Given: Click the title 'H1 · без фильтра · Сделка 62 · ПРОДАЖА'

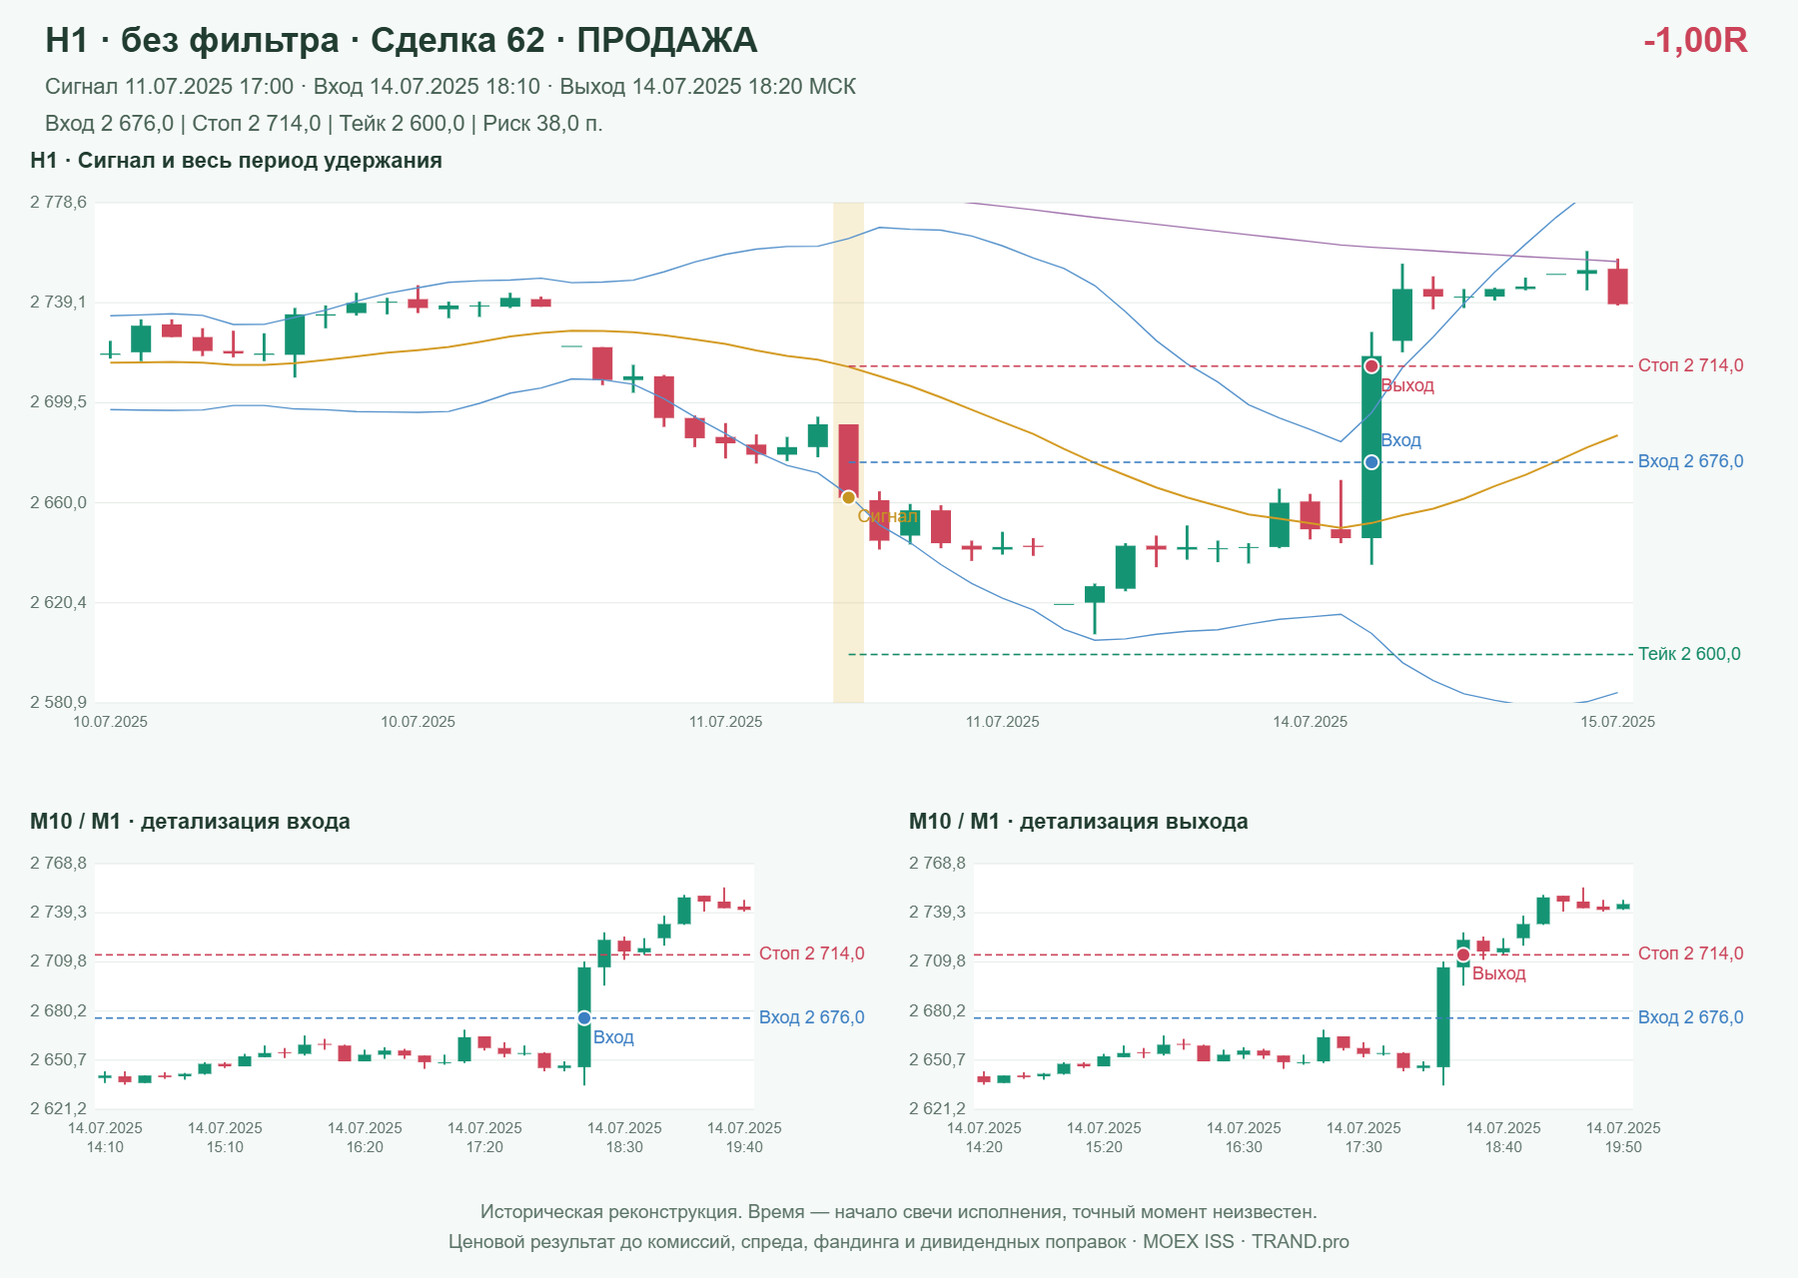Looking at the screenshot, I should coord(402,40).
